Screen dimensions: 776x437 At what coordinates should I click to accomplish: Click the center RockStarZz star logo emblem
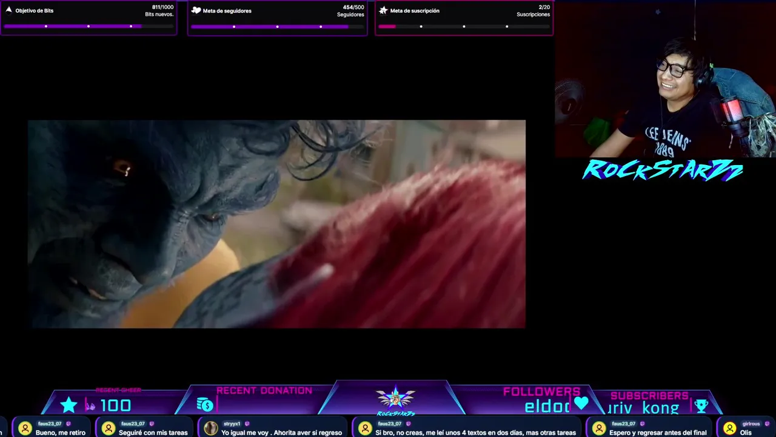(395, 399)
